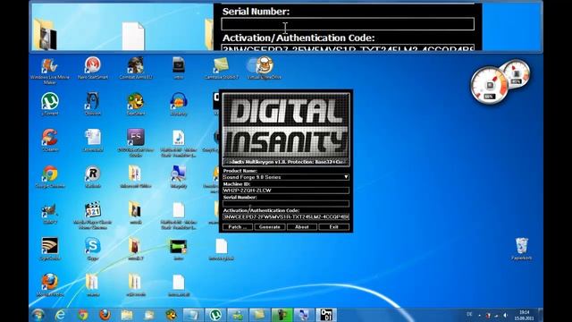572x322 pixels.
Task: Click the Machine ID field in keygen window
Action: coord(286,191)
